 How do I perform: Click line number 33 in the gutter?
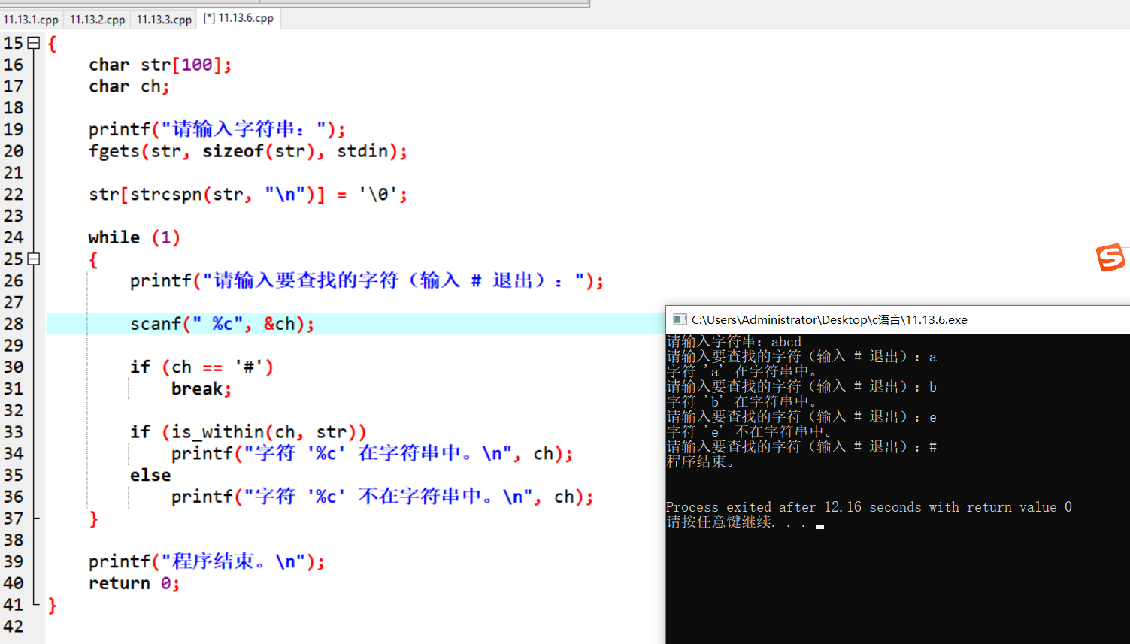(14, 432)
